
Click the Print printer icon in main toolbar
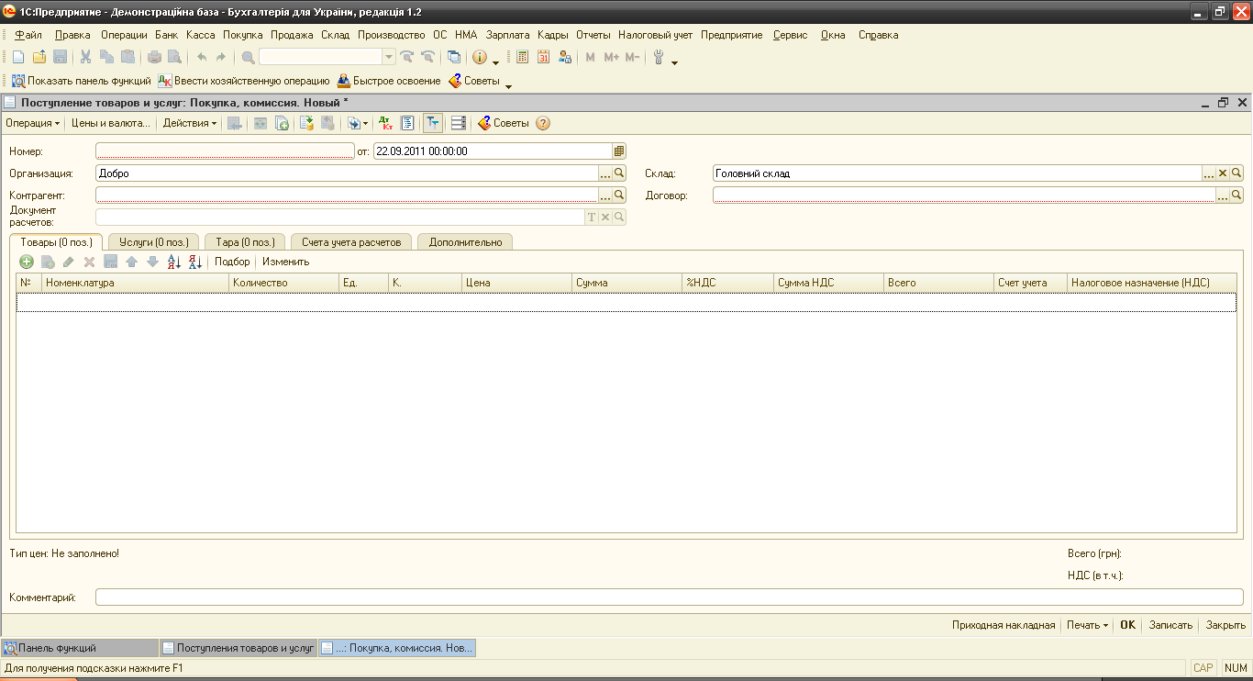click(154, 57)
